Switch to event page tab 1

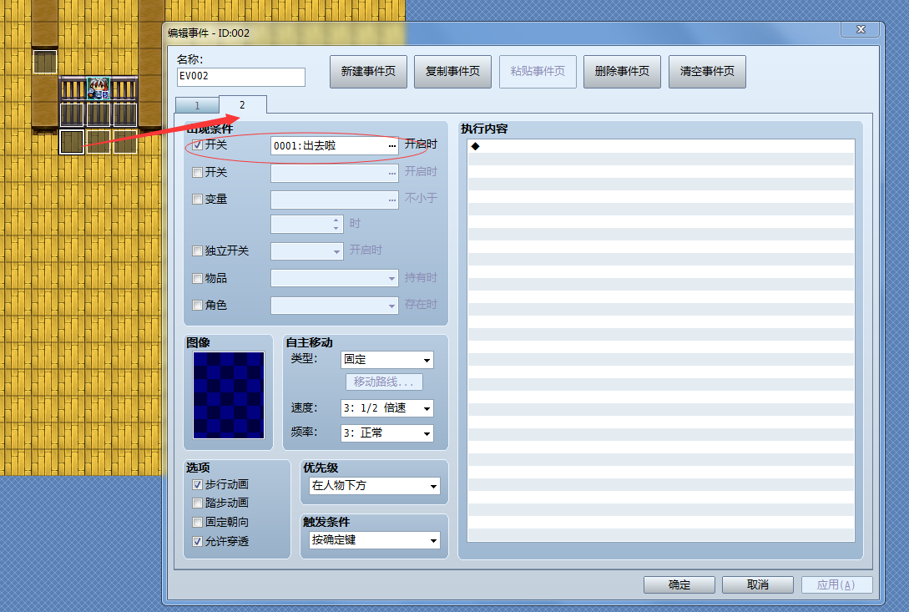tap(197, 105)
